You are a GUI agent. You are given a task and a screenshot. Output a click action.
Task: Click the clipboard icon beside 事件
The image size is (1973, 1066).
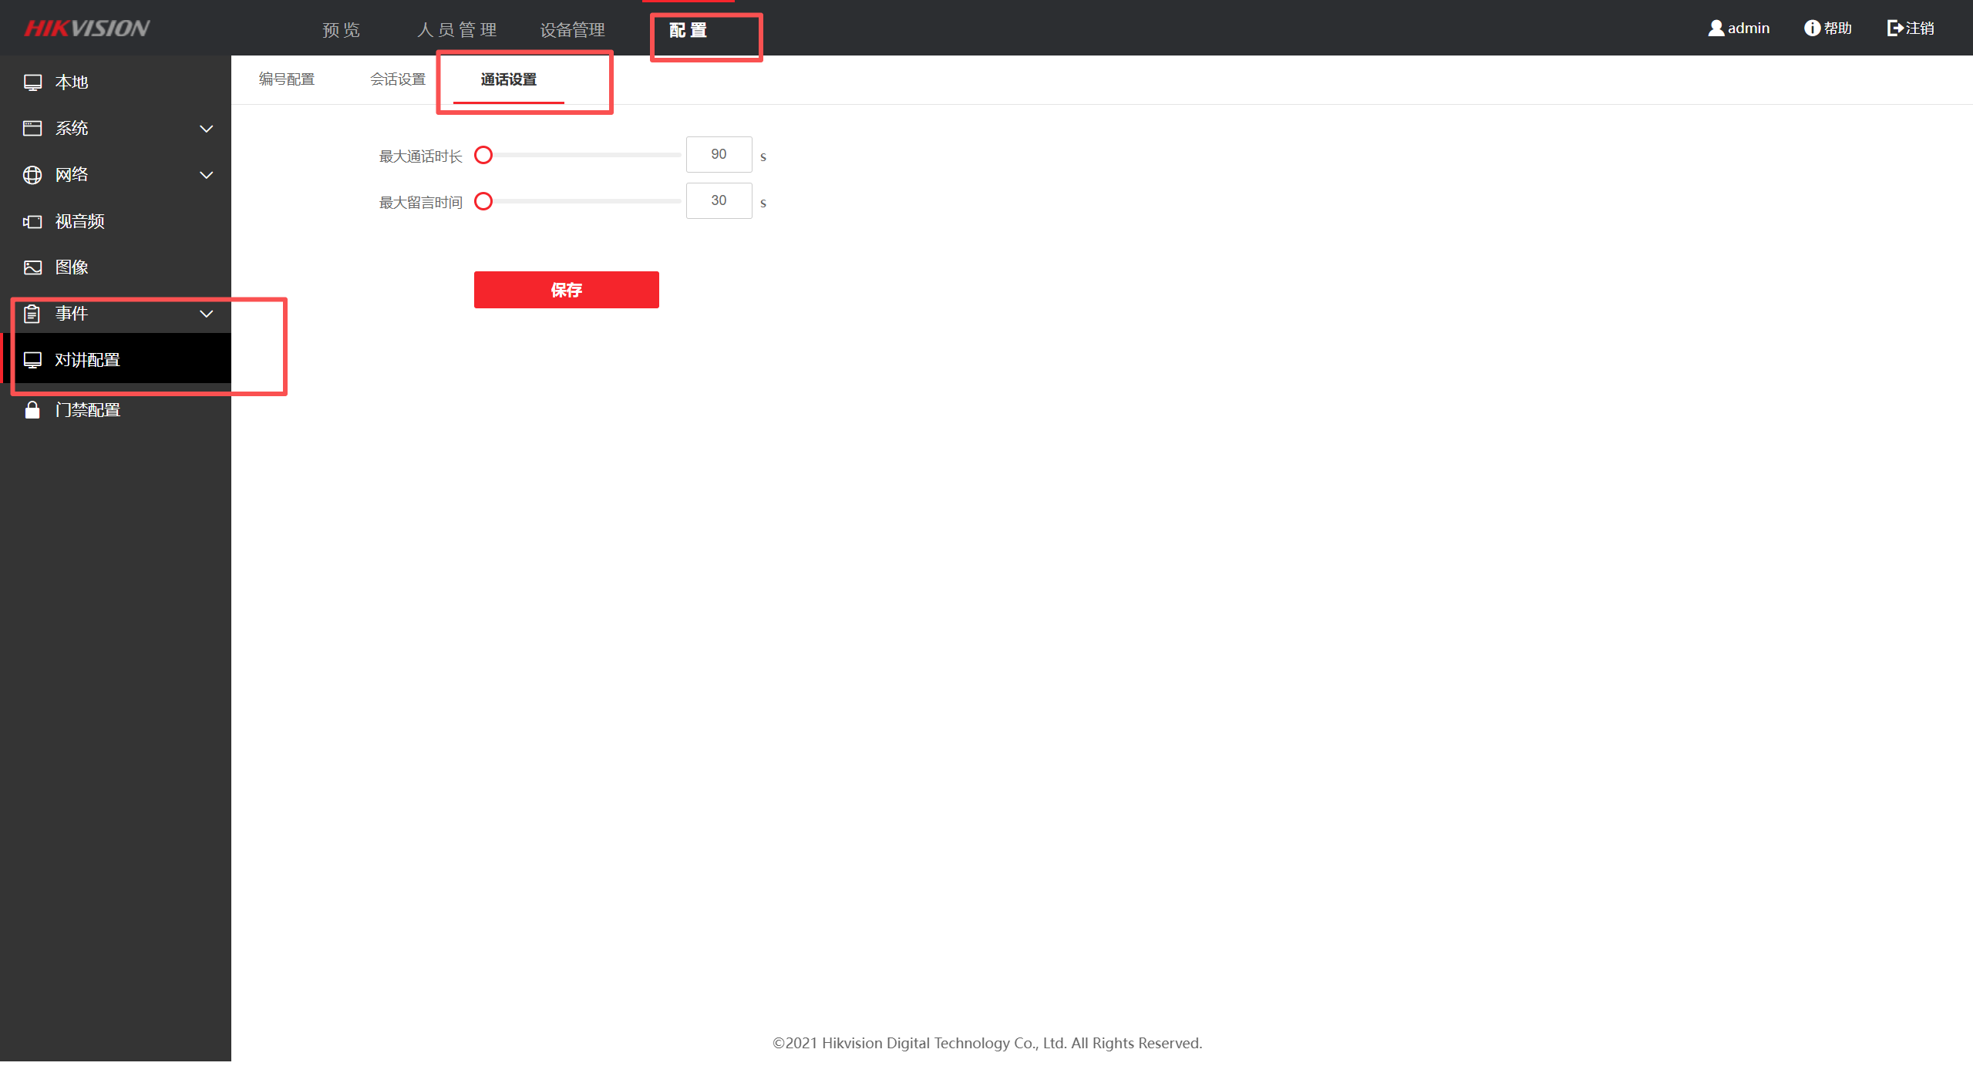32,314
